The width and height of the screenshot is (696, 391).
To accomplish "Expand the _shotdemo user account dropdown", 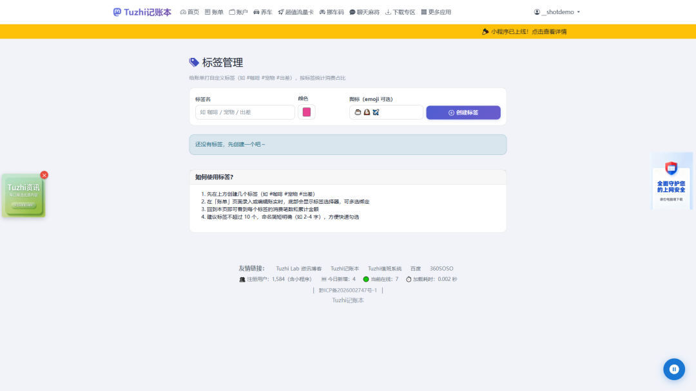I will coord(557,12).
